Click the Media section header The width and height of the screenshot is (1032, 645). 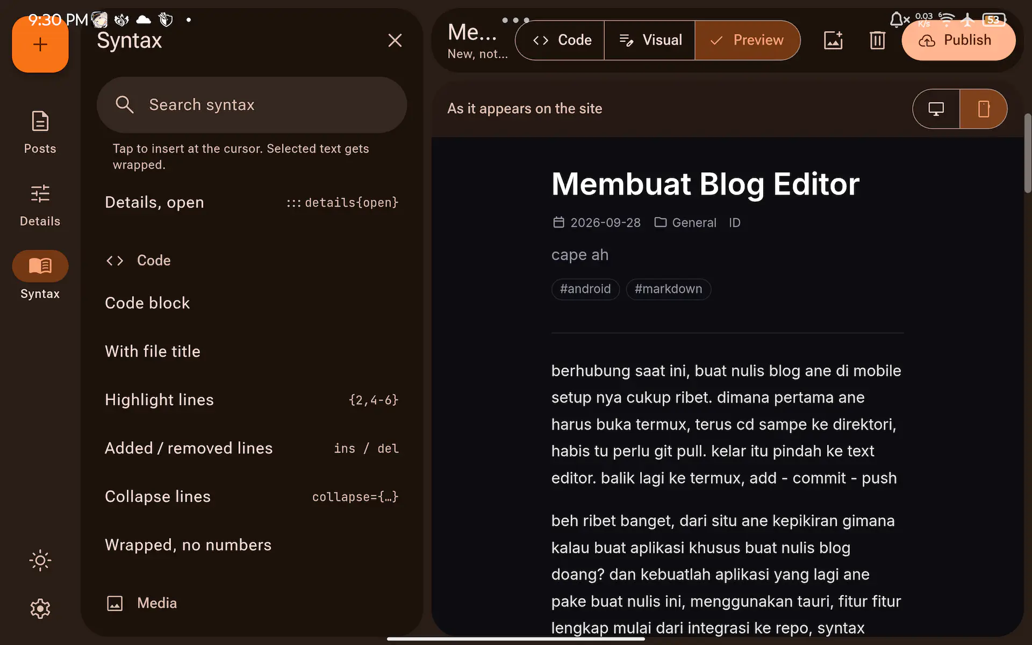pyautogui.click(x=142, y=603)
